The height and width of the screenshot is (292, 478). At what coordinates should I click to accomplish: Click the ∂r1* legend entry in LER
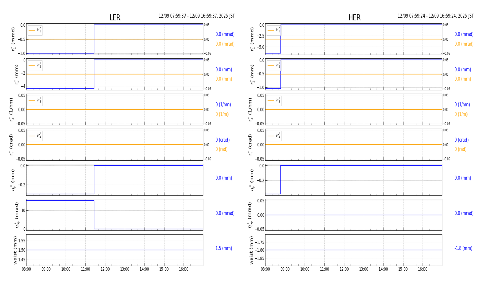(35, 30)
